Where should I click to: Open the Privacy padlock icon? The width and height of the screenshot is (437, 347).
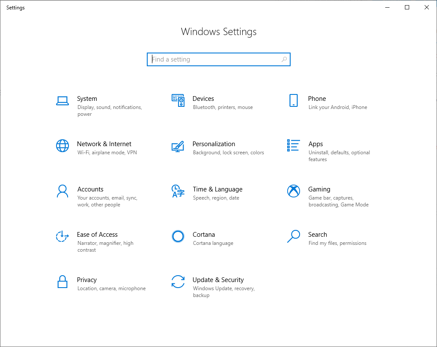pos(62,282)
